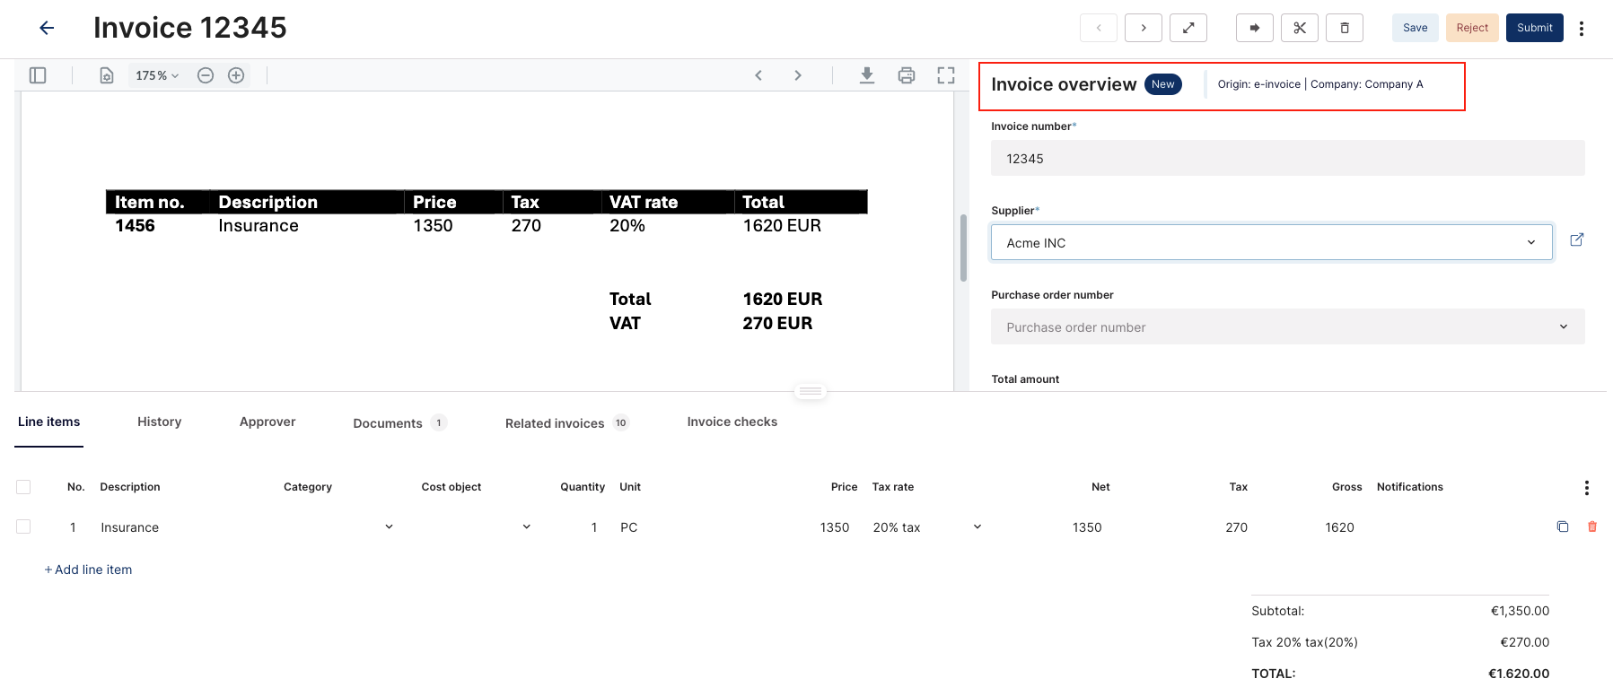Image resolution: width=1613 pixels, height=696 pixels.
Task: Download the invoice document
Action: [x=866, y=75]
